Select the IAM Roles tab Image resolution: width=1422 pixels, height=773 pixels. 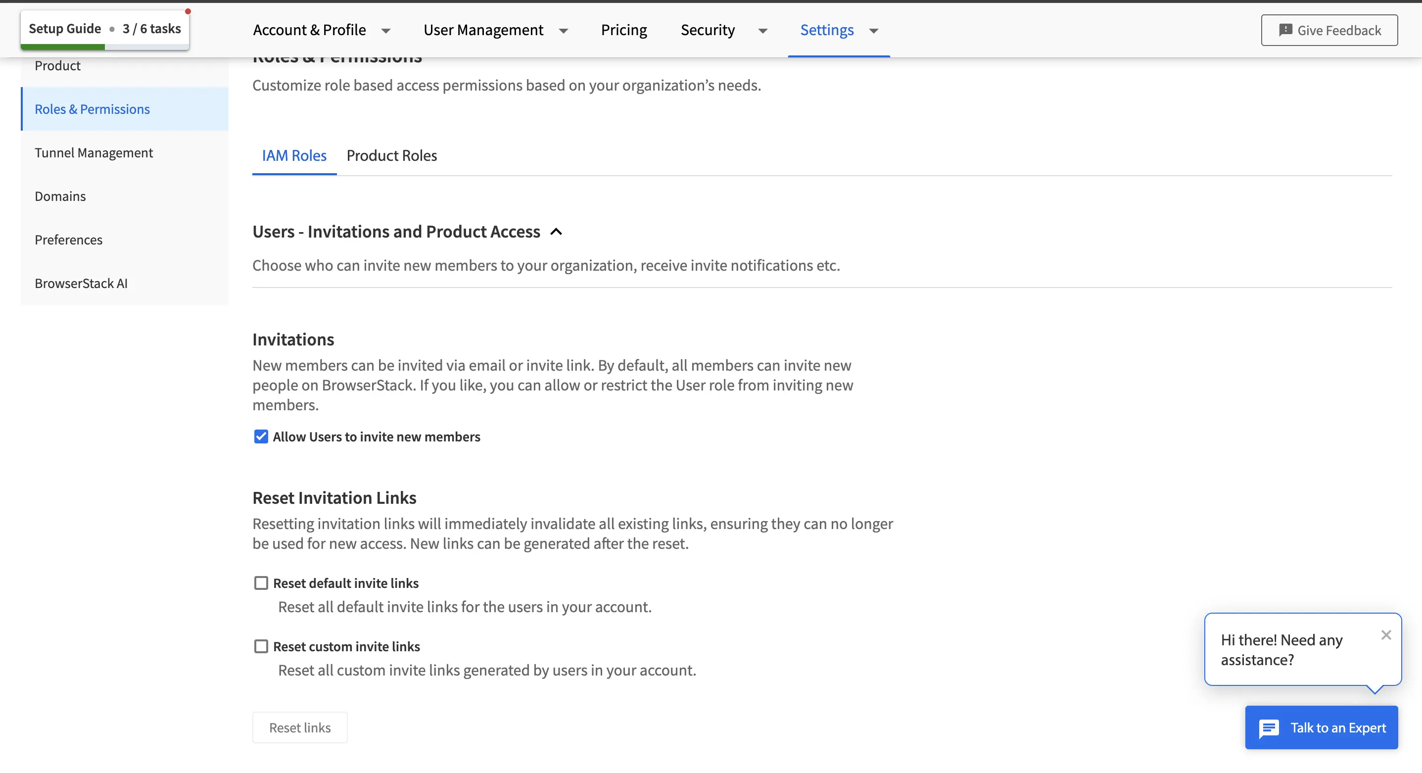tap(294, 155)
